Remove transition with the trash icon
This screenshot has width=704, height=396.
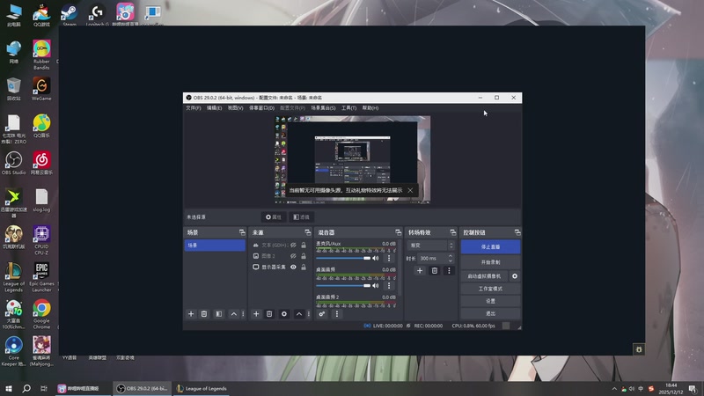[434, 271]
